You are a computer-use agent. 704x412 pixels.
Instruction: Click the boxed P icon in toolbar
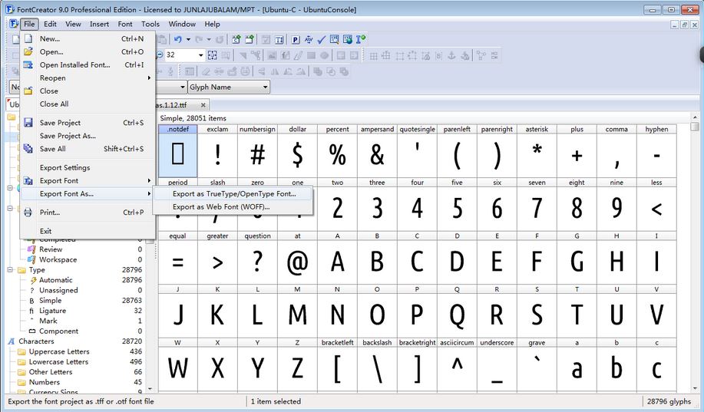(296, 39)
